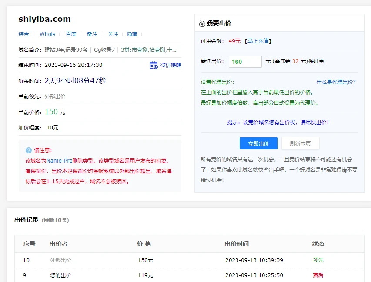Open the Whois lookup link
The height and width of the screenshot is (282, 371).
(47, 34)
